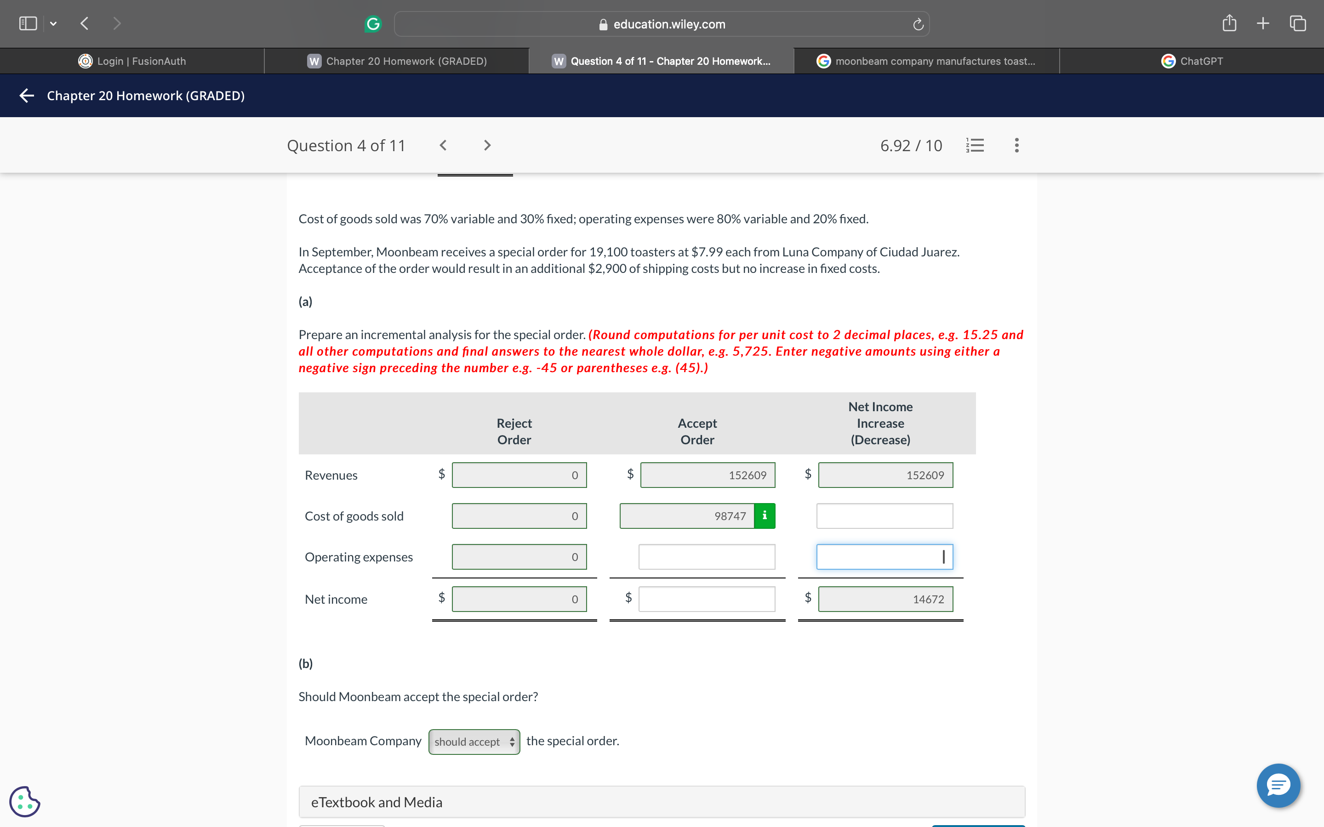Open the should accept dropdown

pyautogui.click(x=474, y=742)
